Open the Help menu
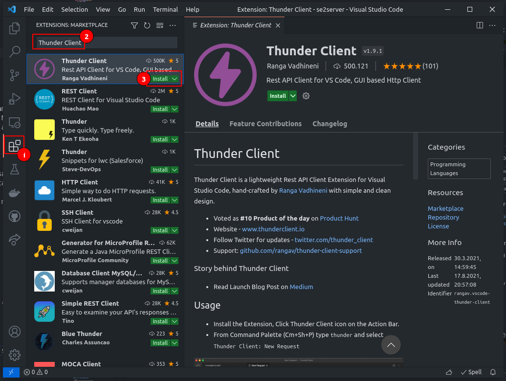Viewport: 506px width, 381px height. 192,9
